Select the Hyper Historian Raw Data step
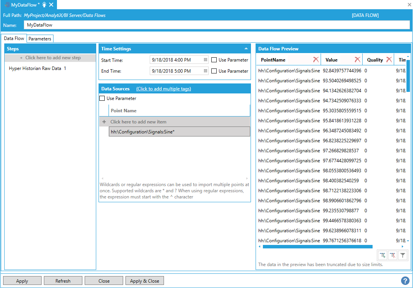Viewport: 413px width, 288px height. click(x=37, y=68)
